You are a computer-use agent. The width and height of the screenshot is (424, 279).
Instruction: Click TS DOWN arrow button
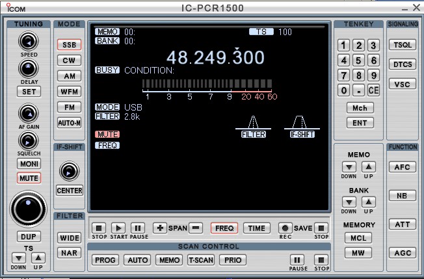coord(19,258)
